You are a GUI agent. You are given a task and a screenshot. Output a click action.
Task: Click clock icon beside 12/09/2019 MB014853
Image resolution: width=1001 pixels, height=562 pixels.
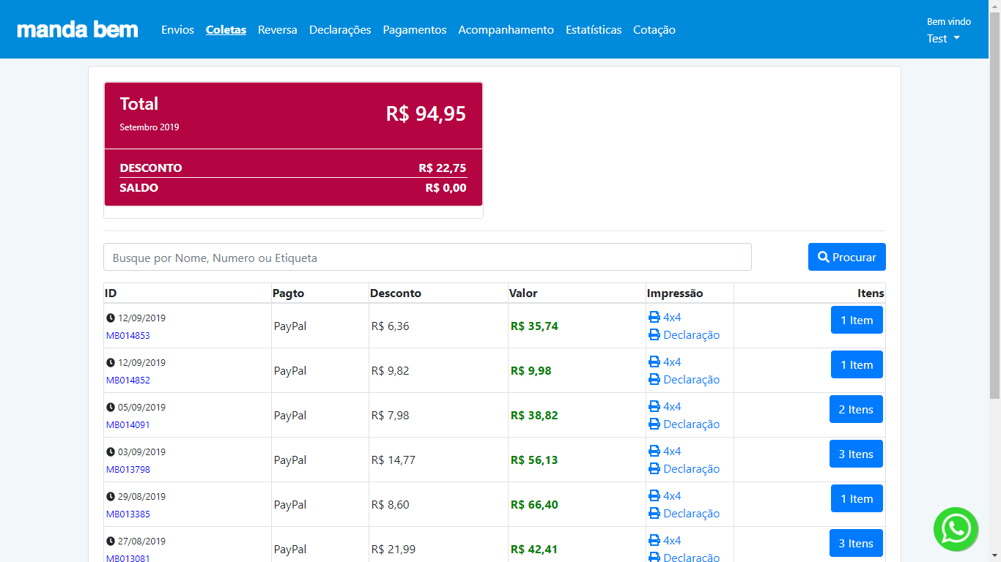[111, 318]
